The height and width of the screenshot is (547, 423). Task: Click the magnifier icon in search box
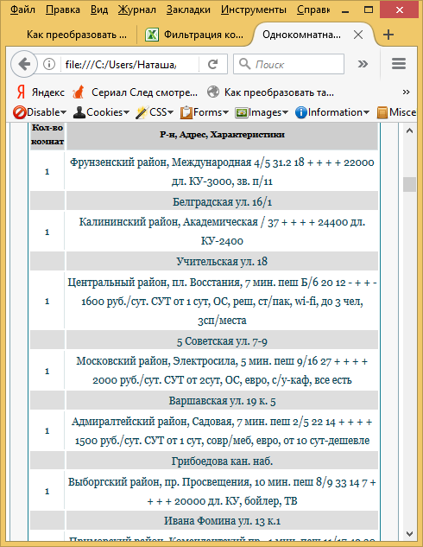[244, 64]
